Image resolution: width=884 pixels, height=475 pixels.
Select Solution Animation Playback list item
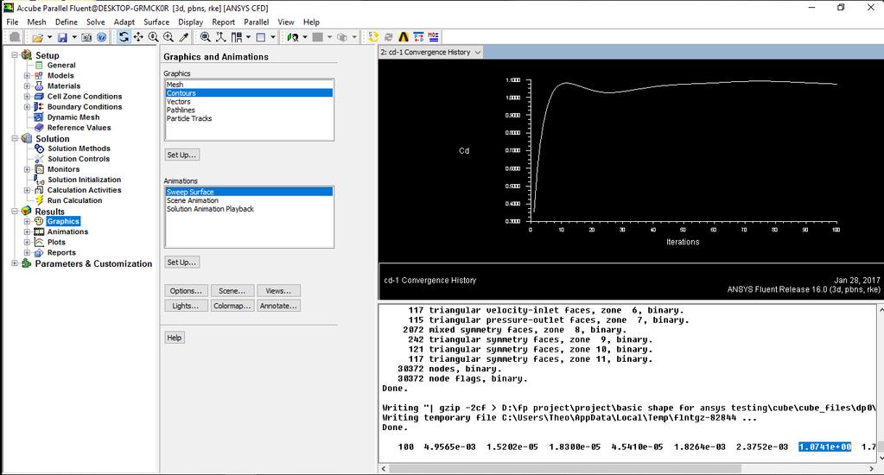(x=249, y=208)
